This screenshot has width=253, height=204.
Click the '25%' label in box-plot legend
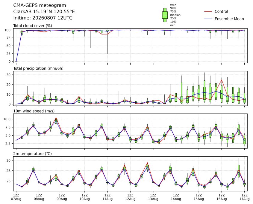[x=173, y=18]
